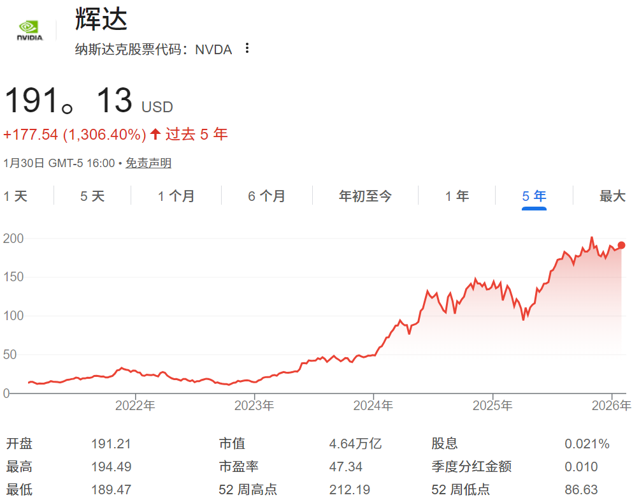The width and height of the screenshot is (639, 500).
Task: Open the 免责声明 disclaimer link
Action: [148, 163]
